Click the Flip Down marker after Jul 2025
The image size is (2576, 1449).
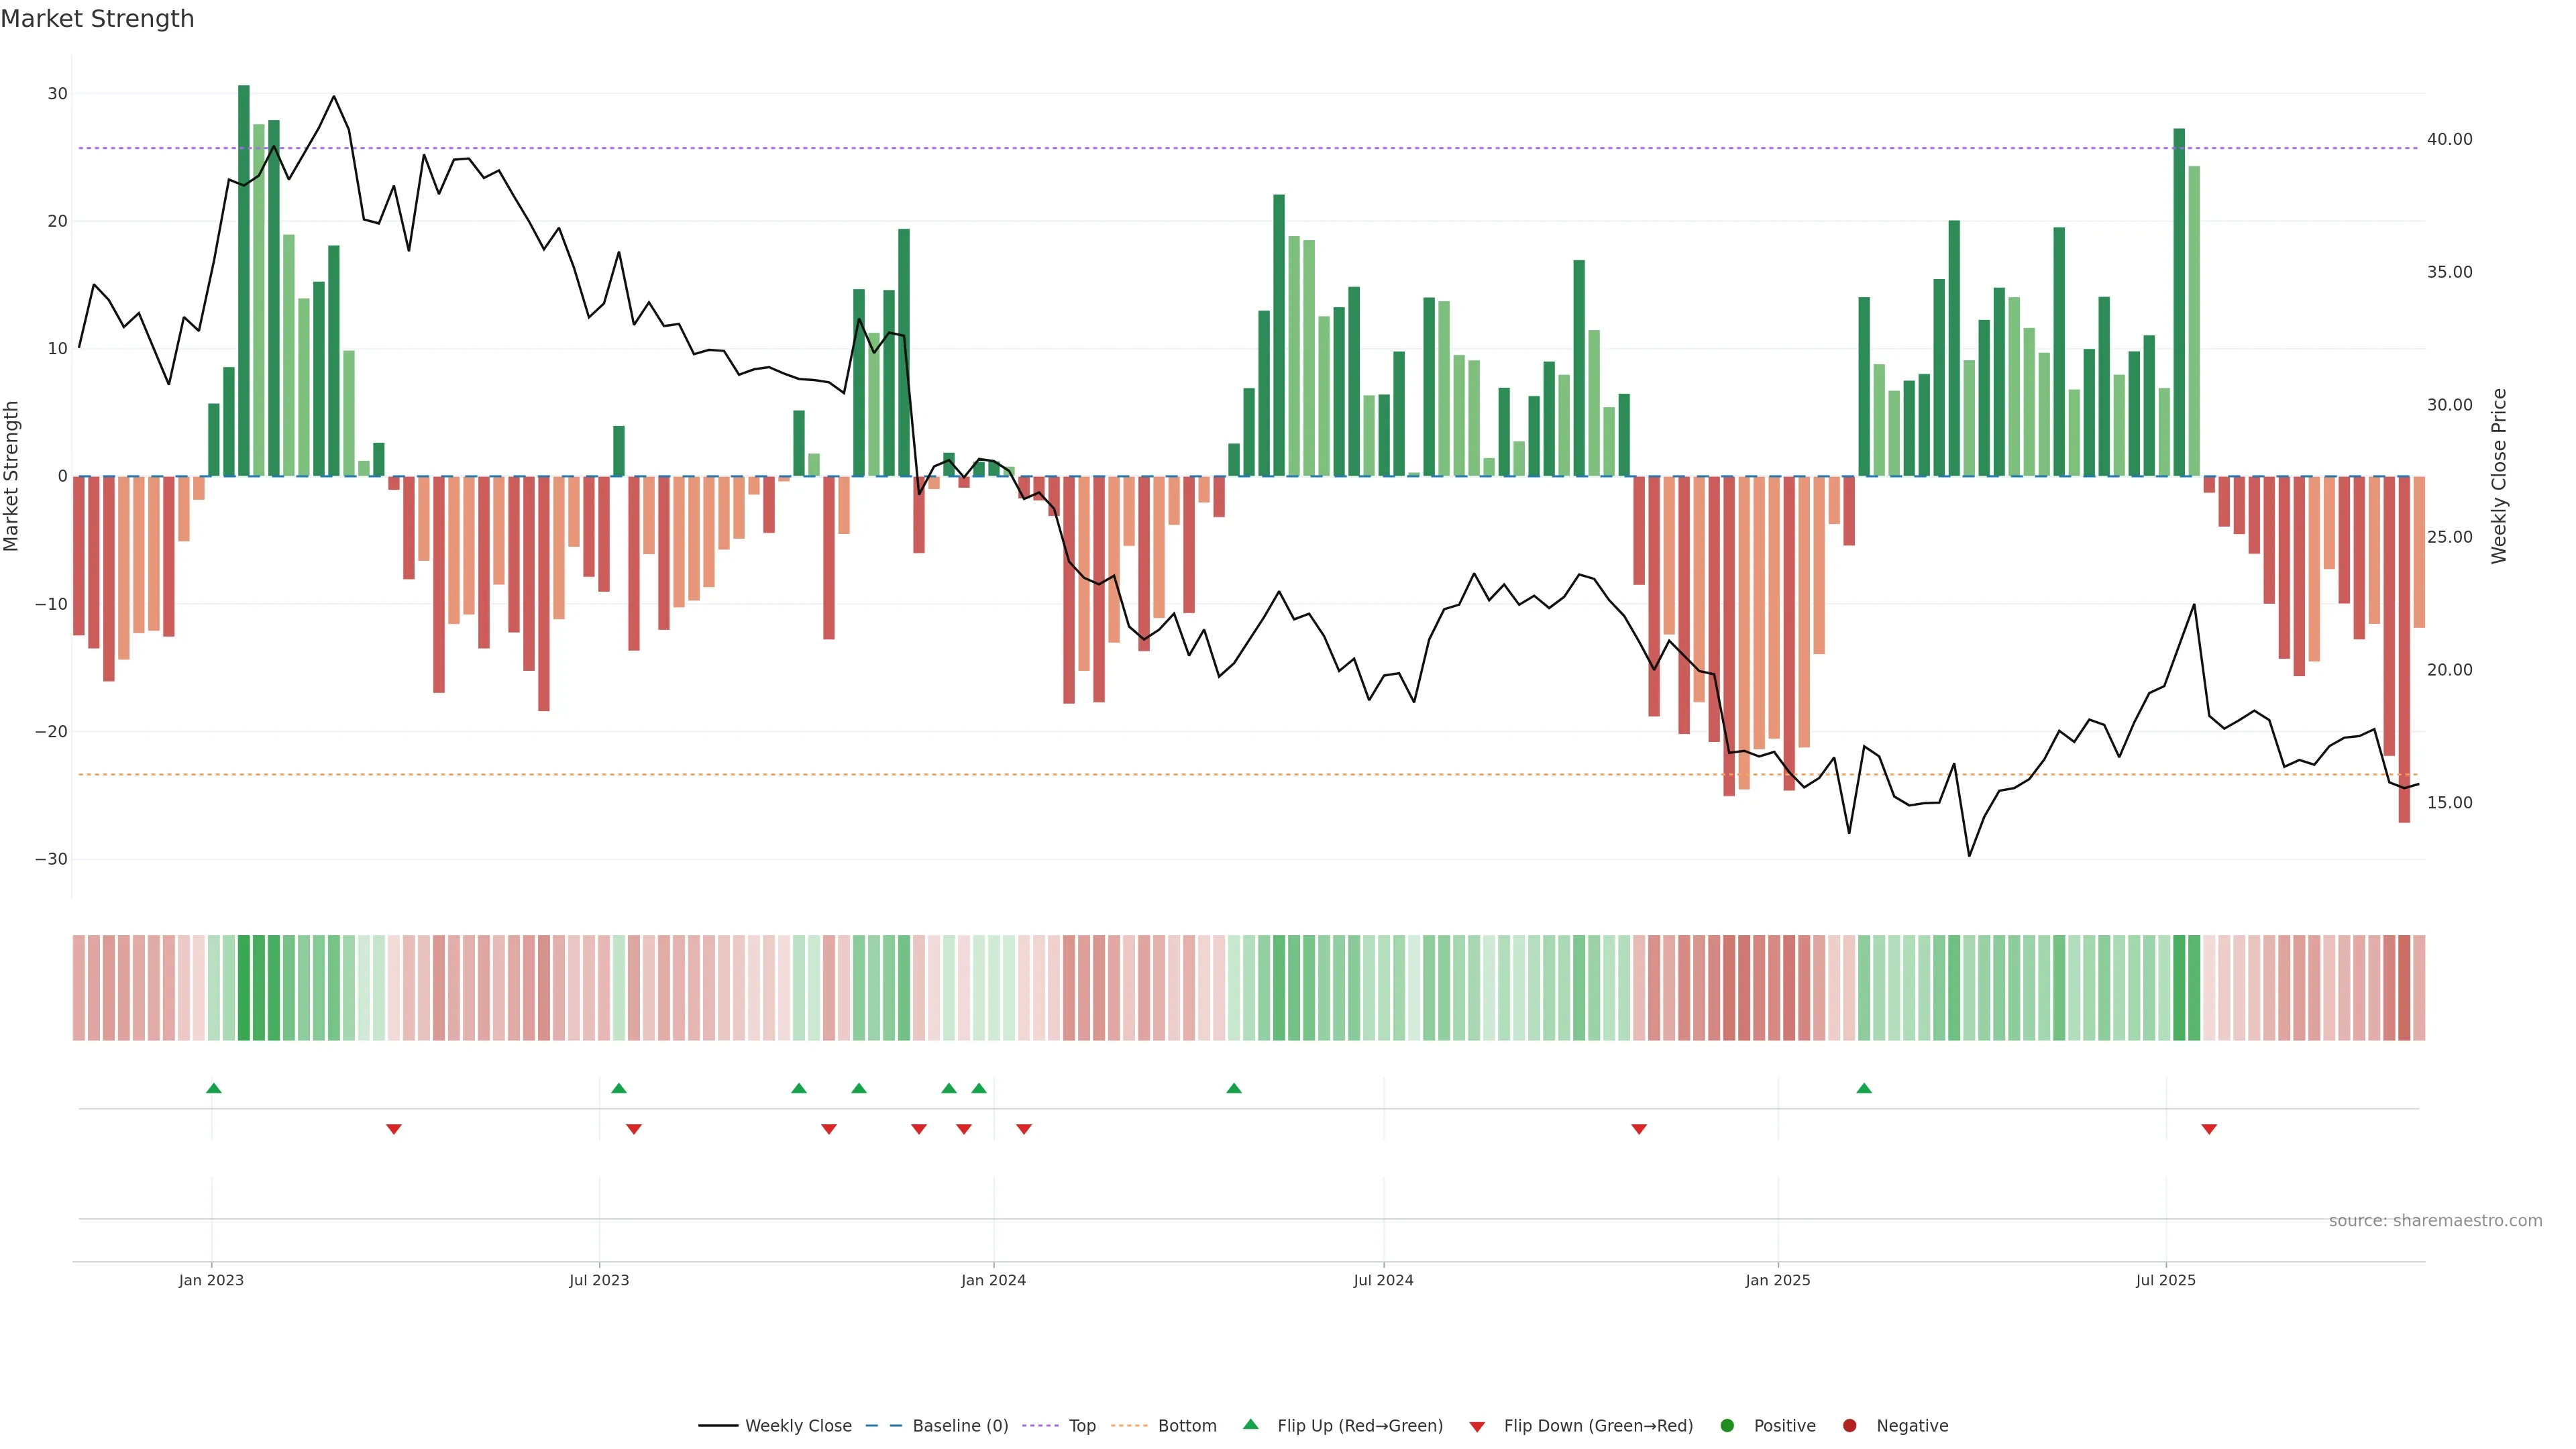[x=2209, y=1129]
